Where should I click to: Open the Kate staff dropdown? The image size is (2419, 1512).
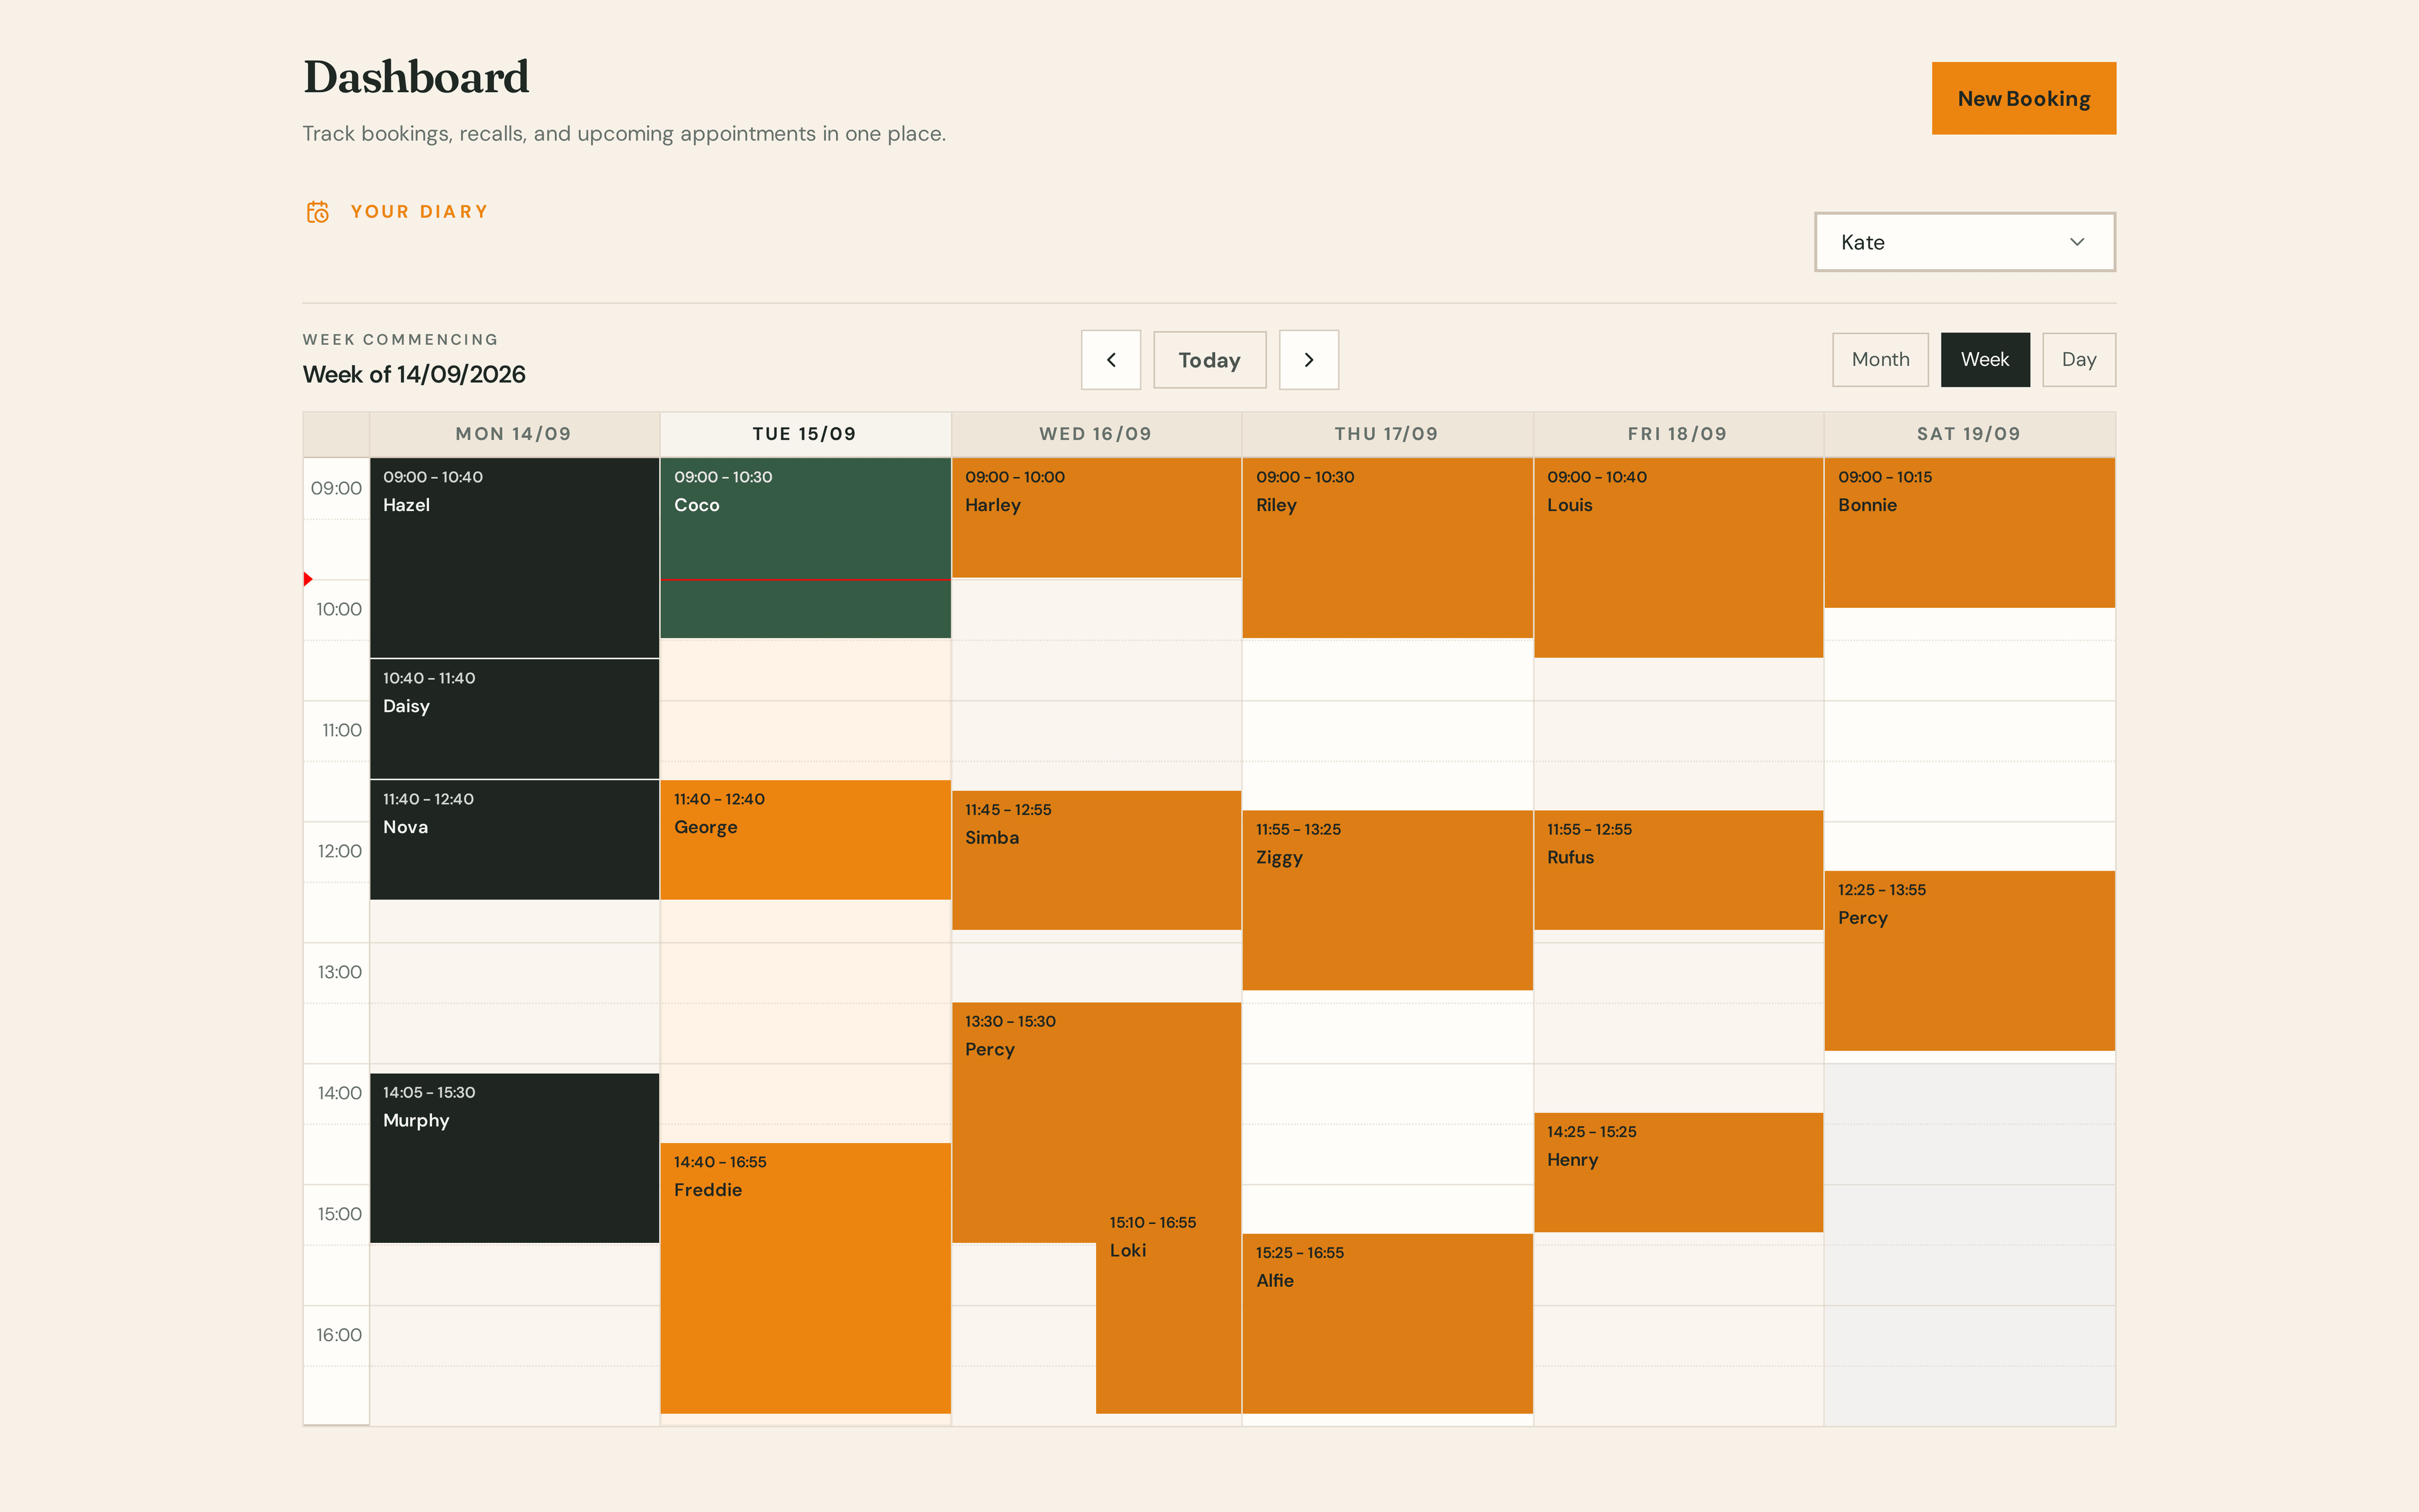click(x=1964, y=242)
